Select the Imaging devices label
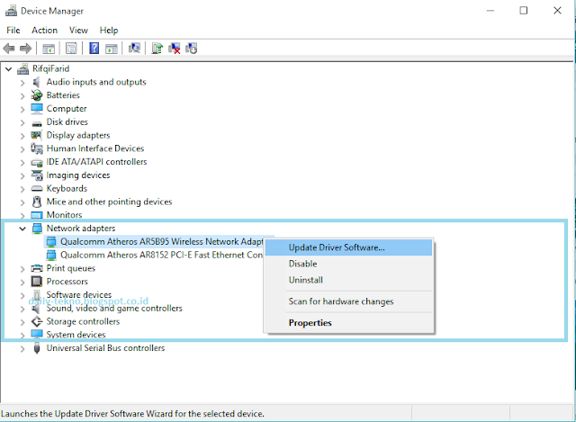This screenshot has width=576, height=422. 78,175
